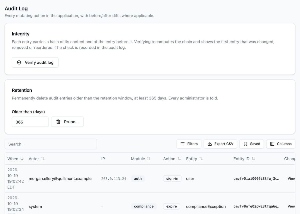
Task: Click the system actor cell
Action: coord(35,207)
